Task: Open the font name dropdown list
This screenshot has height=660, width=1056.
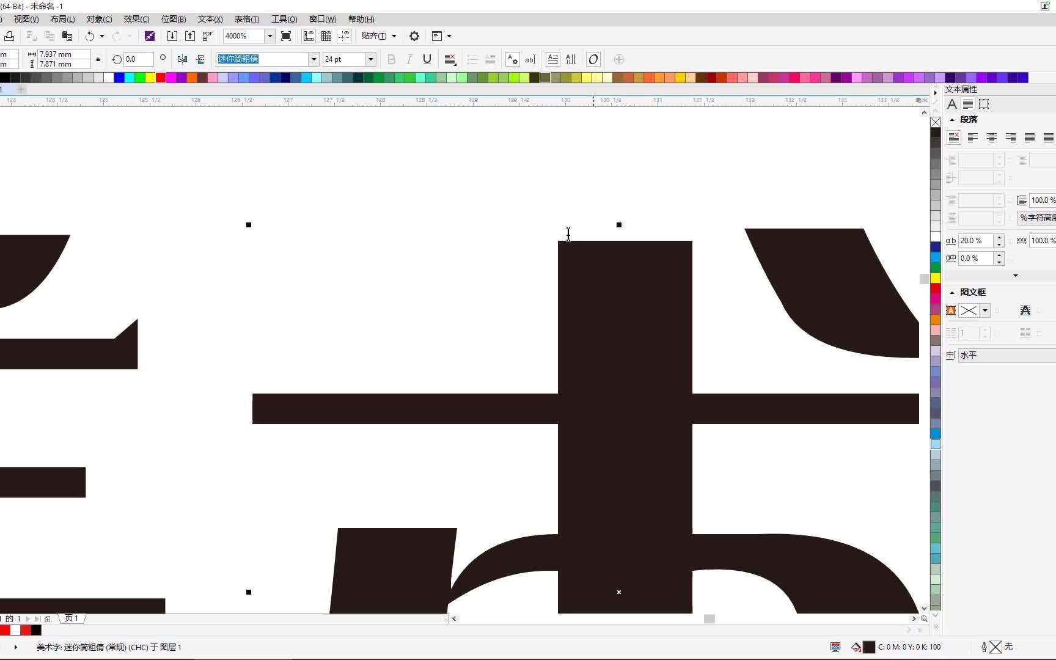Action: tap(313, 59)
